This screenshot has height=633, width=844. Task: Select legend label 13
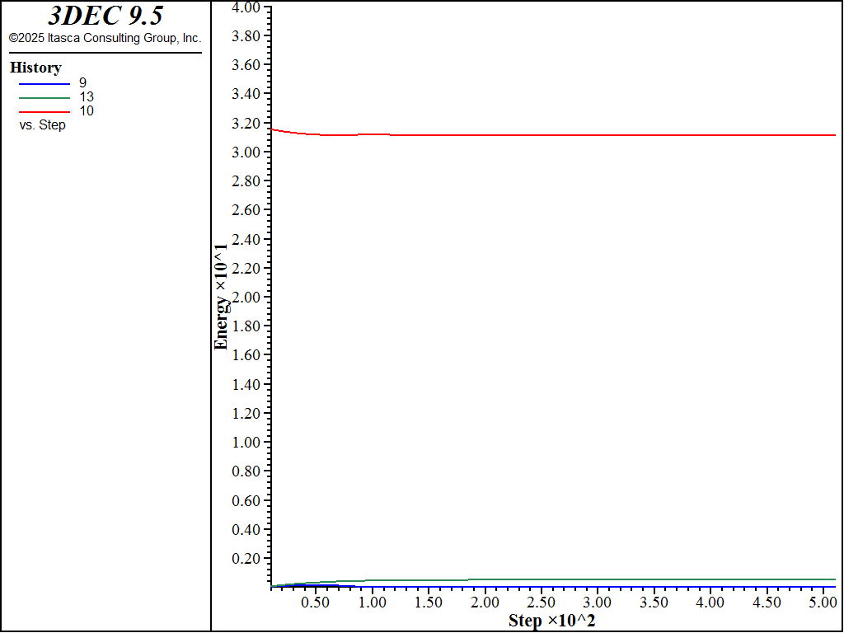[86, 97]
